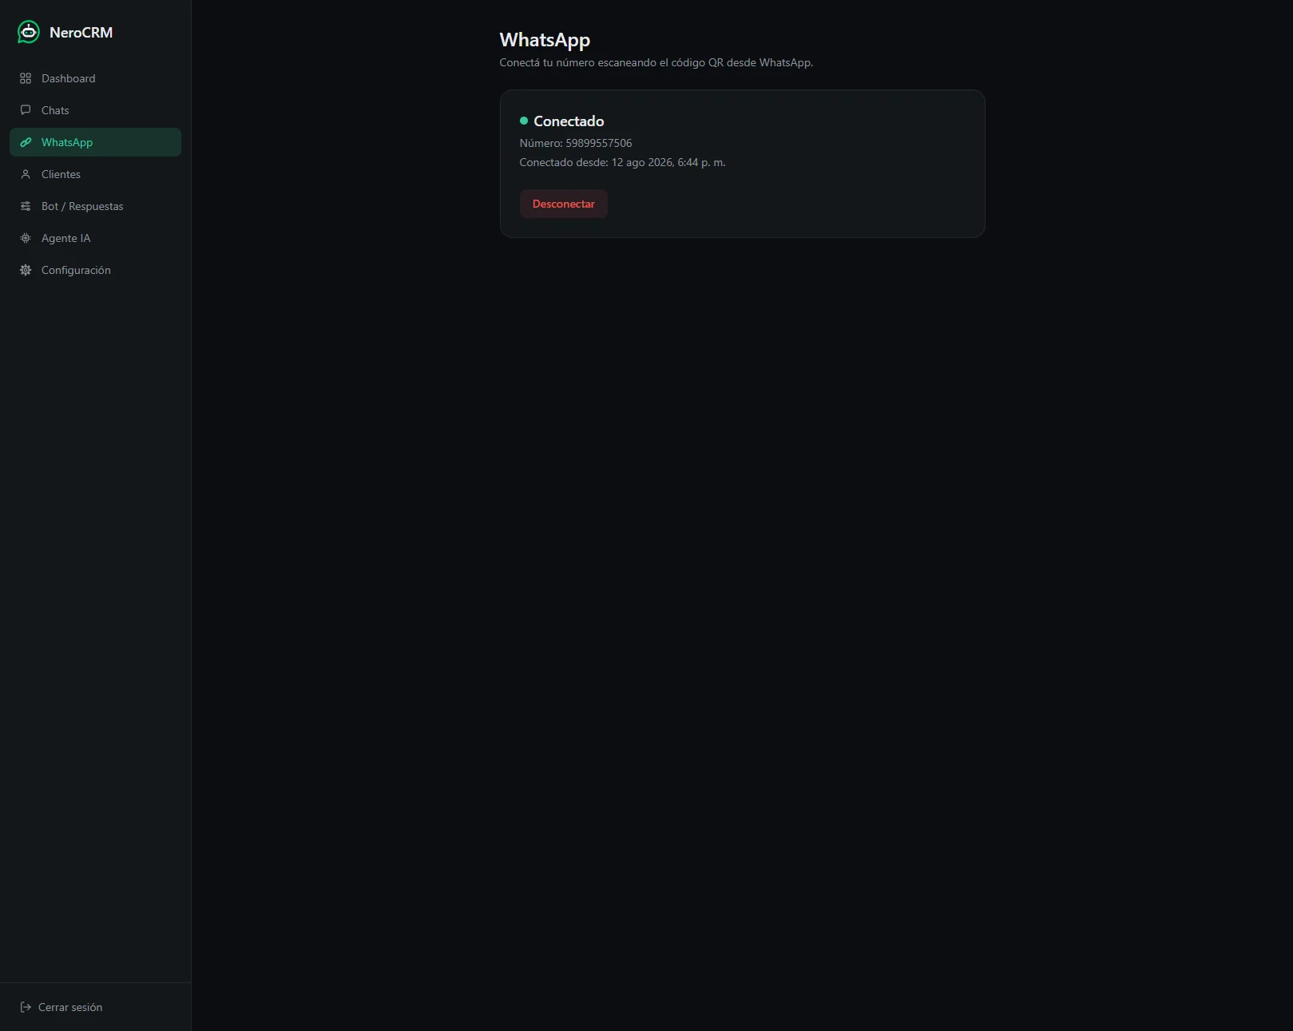Viewport: 1293px width, 1031px height.
Task: Click the Cerrar sesión logout icon
Action: 26,1007
